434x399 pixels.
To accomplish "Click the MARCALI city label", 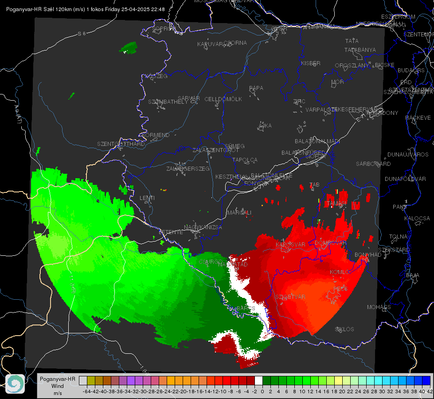I will tap(239, 213).
